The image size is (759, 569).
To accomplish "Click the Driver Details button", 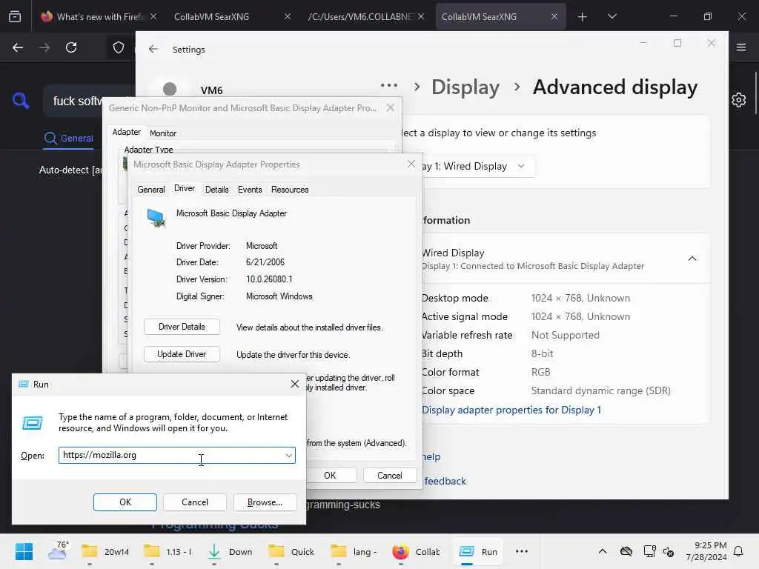I will (182, 327).
